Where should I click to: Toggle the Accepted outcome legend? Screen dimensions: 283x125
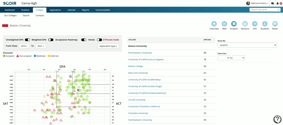tap(9, 56)
